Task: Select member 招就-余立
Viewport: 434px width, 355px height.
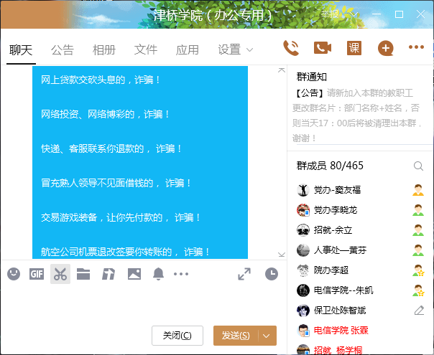Action: (x=360, y=230)
